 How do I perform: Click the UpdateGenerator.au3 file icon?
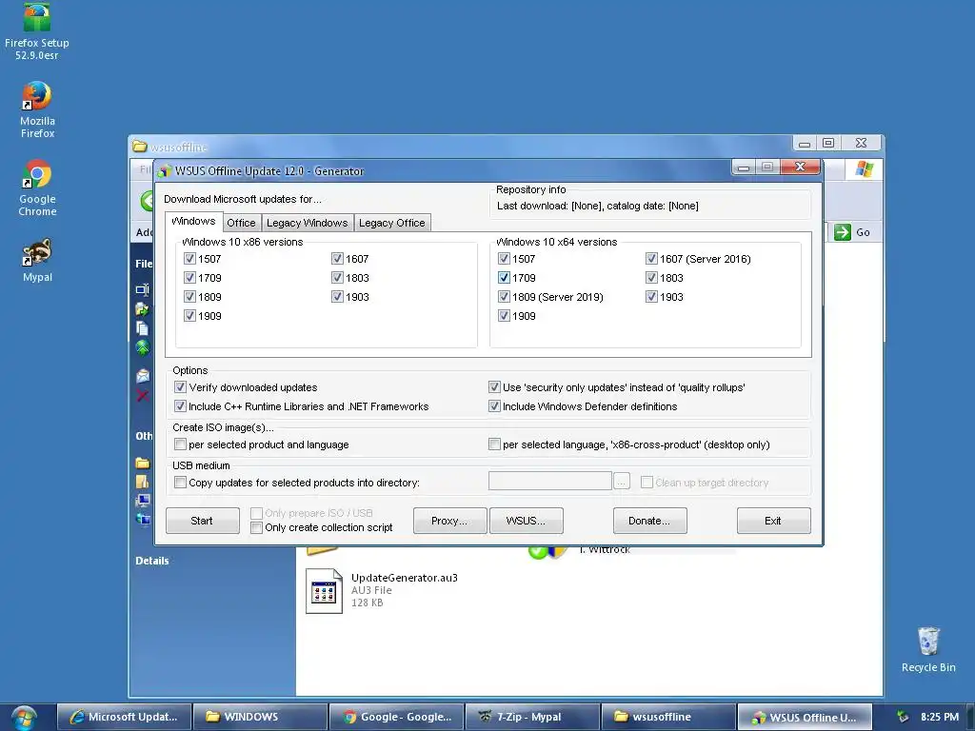pyautogui.click(x=324, y=591)
